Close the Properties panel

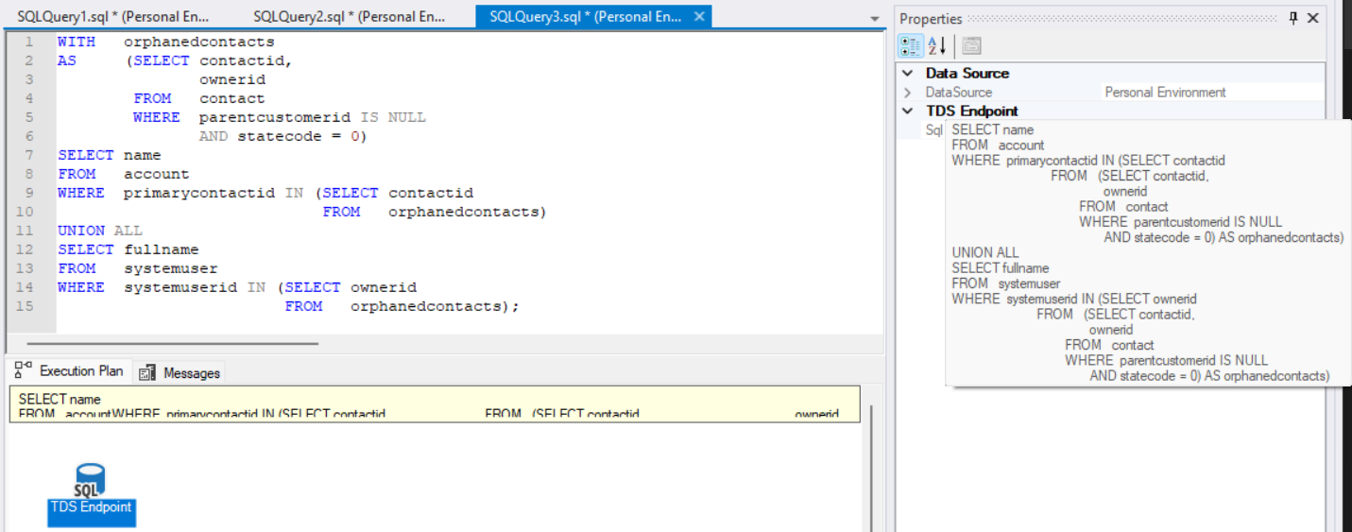click(1312, 18)
